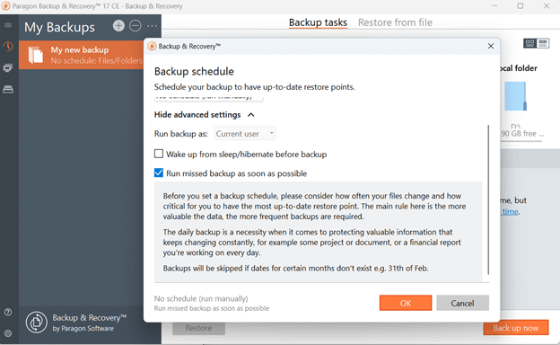The width and height of the screenshot is (560, 345).
Task: Follow the time link in main window
Action: [x=511, y=212]
